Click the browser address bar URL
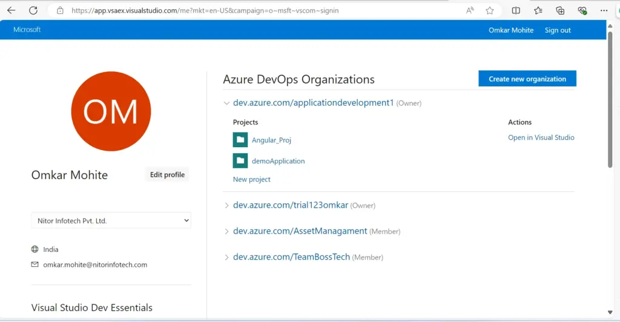The width and height of the screenshot is (620, 322). pos(205,11)
